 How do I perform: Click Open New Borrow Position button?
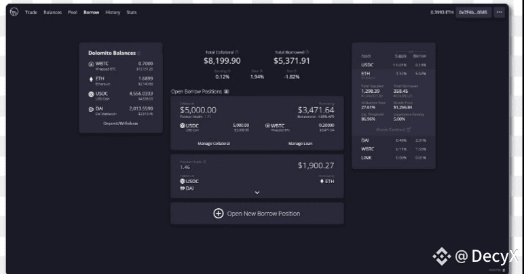257,213
